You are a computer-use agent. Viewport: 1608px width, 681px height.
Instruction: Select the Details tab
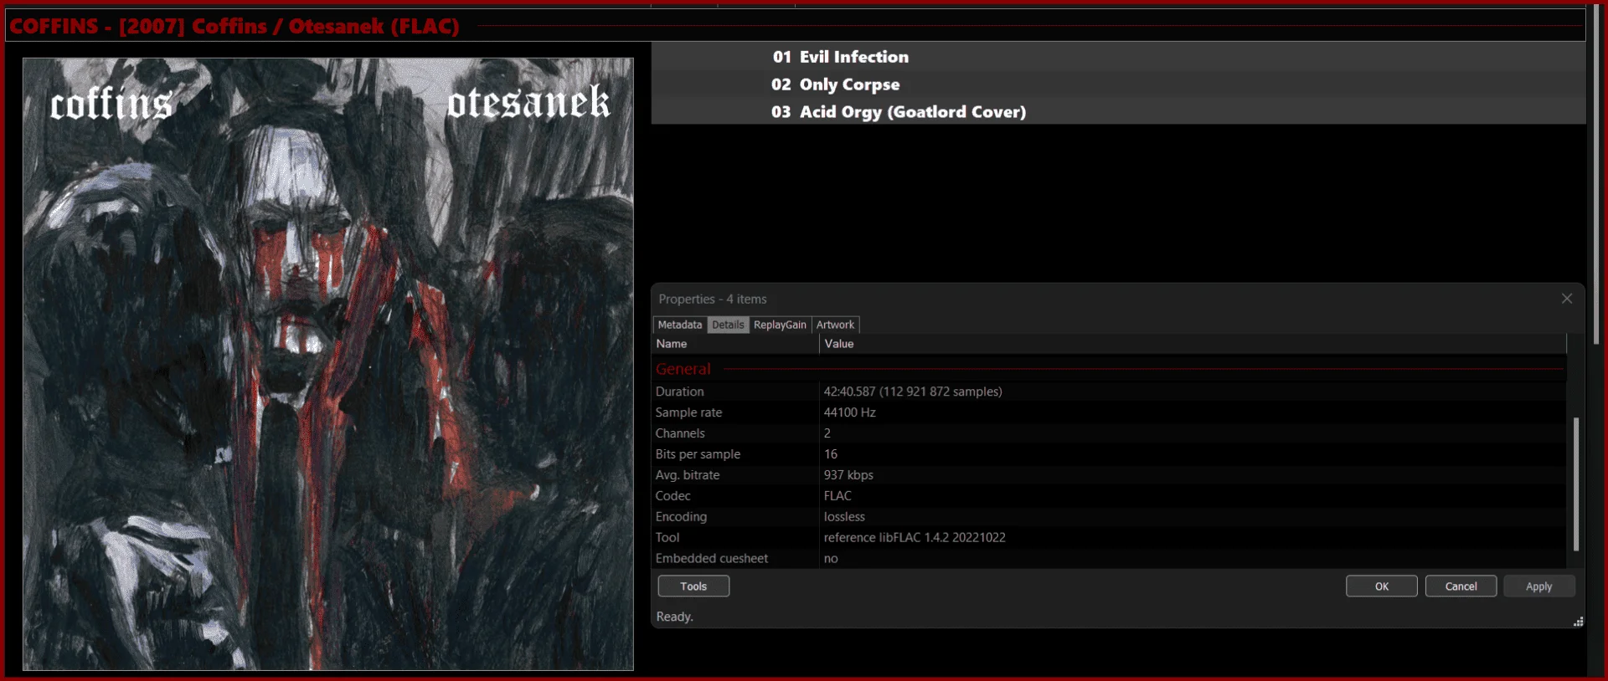(x=728, y=325)
